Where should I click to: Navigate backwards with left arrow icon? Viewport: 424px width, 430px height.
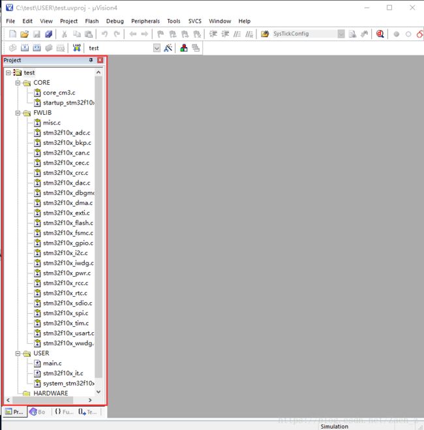pos(132,34)
